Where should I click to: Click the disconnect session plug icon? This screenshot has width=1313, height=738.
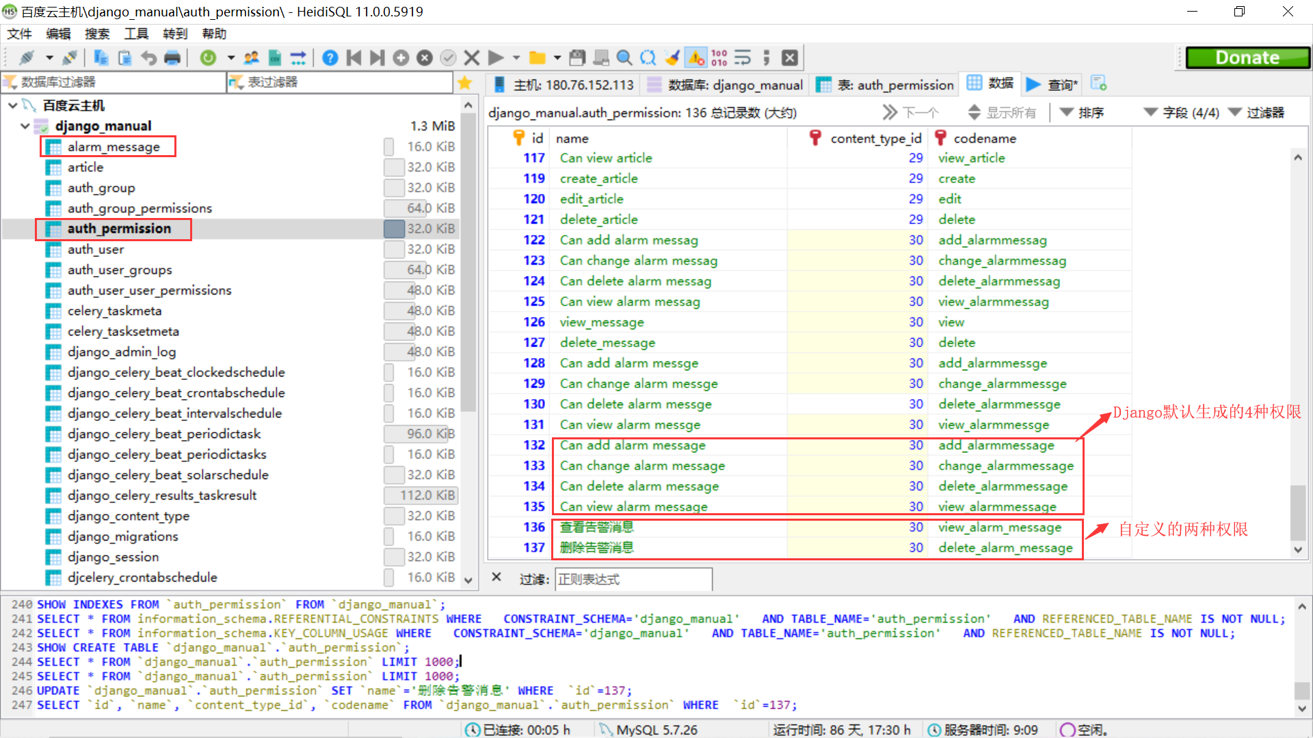[x=69, y=58]
